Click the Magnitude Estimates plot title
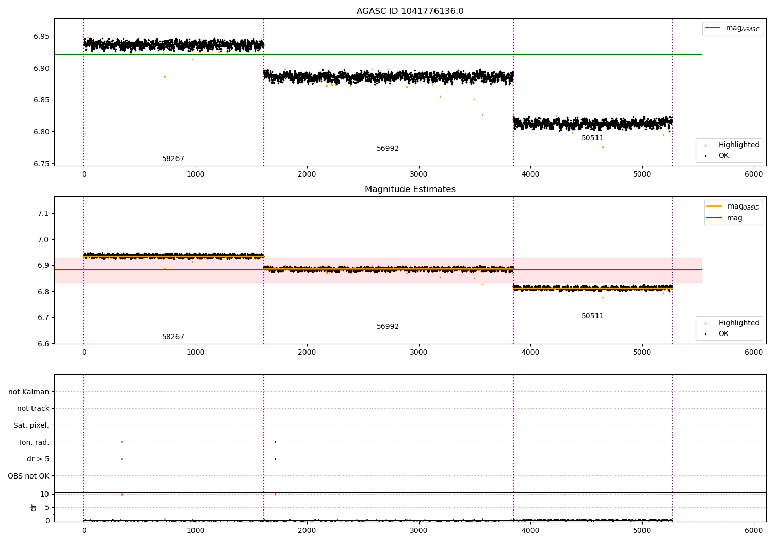 click(410, 189)
